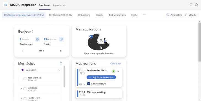201x101 pixels.
Task: Check the Tache test 4 checkbox
Action: point(25,99)
